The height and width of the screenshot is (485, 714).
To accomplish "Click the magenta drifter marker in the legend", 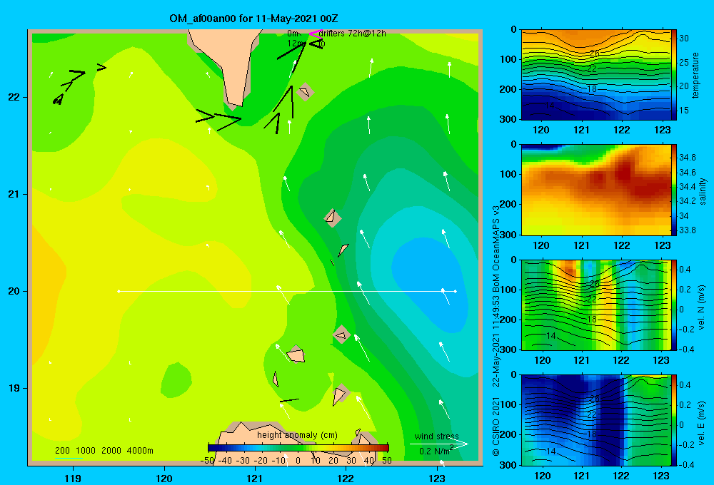I will click(x=315, y=34).
